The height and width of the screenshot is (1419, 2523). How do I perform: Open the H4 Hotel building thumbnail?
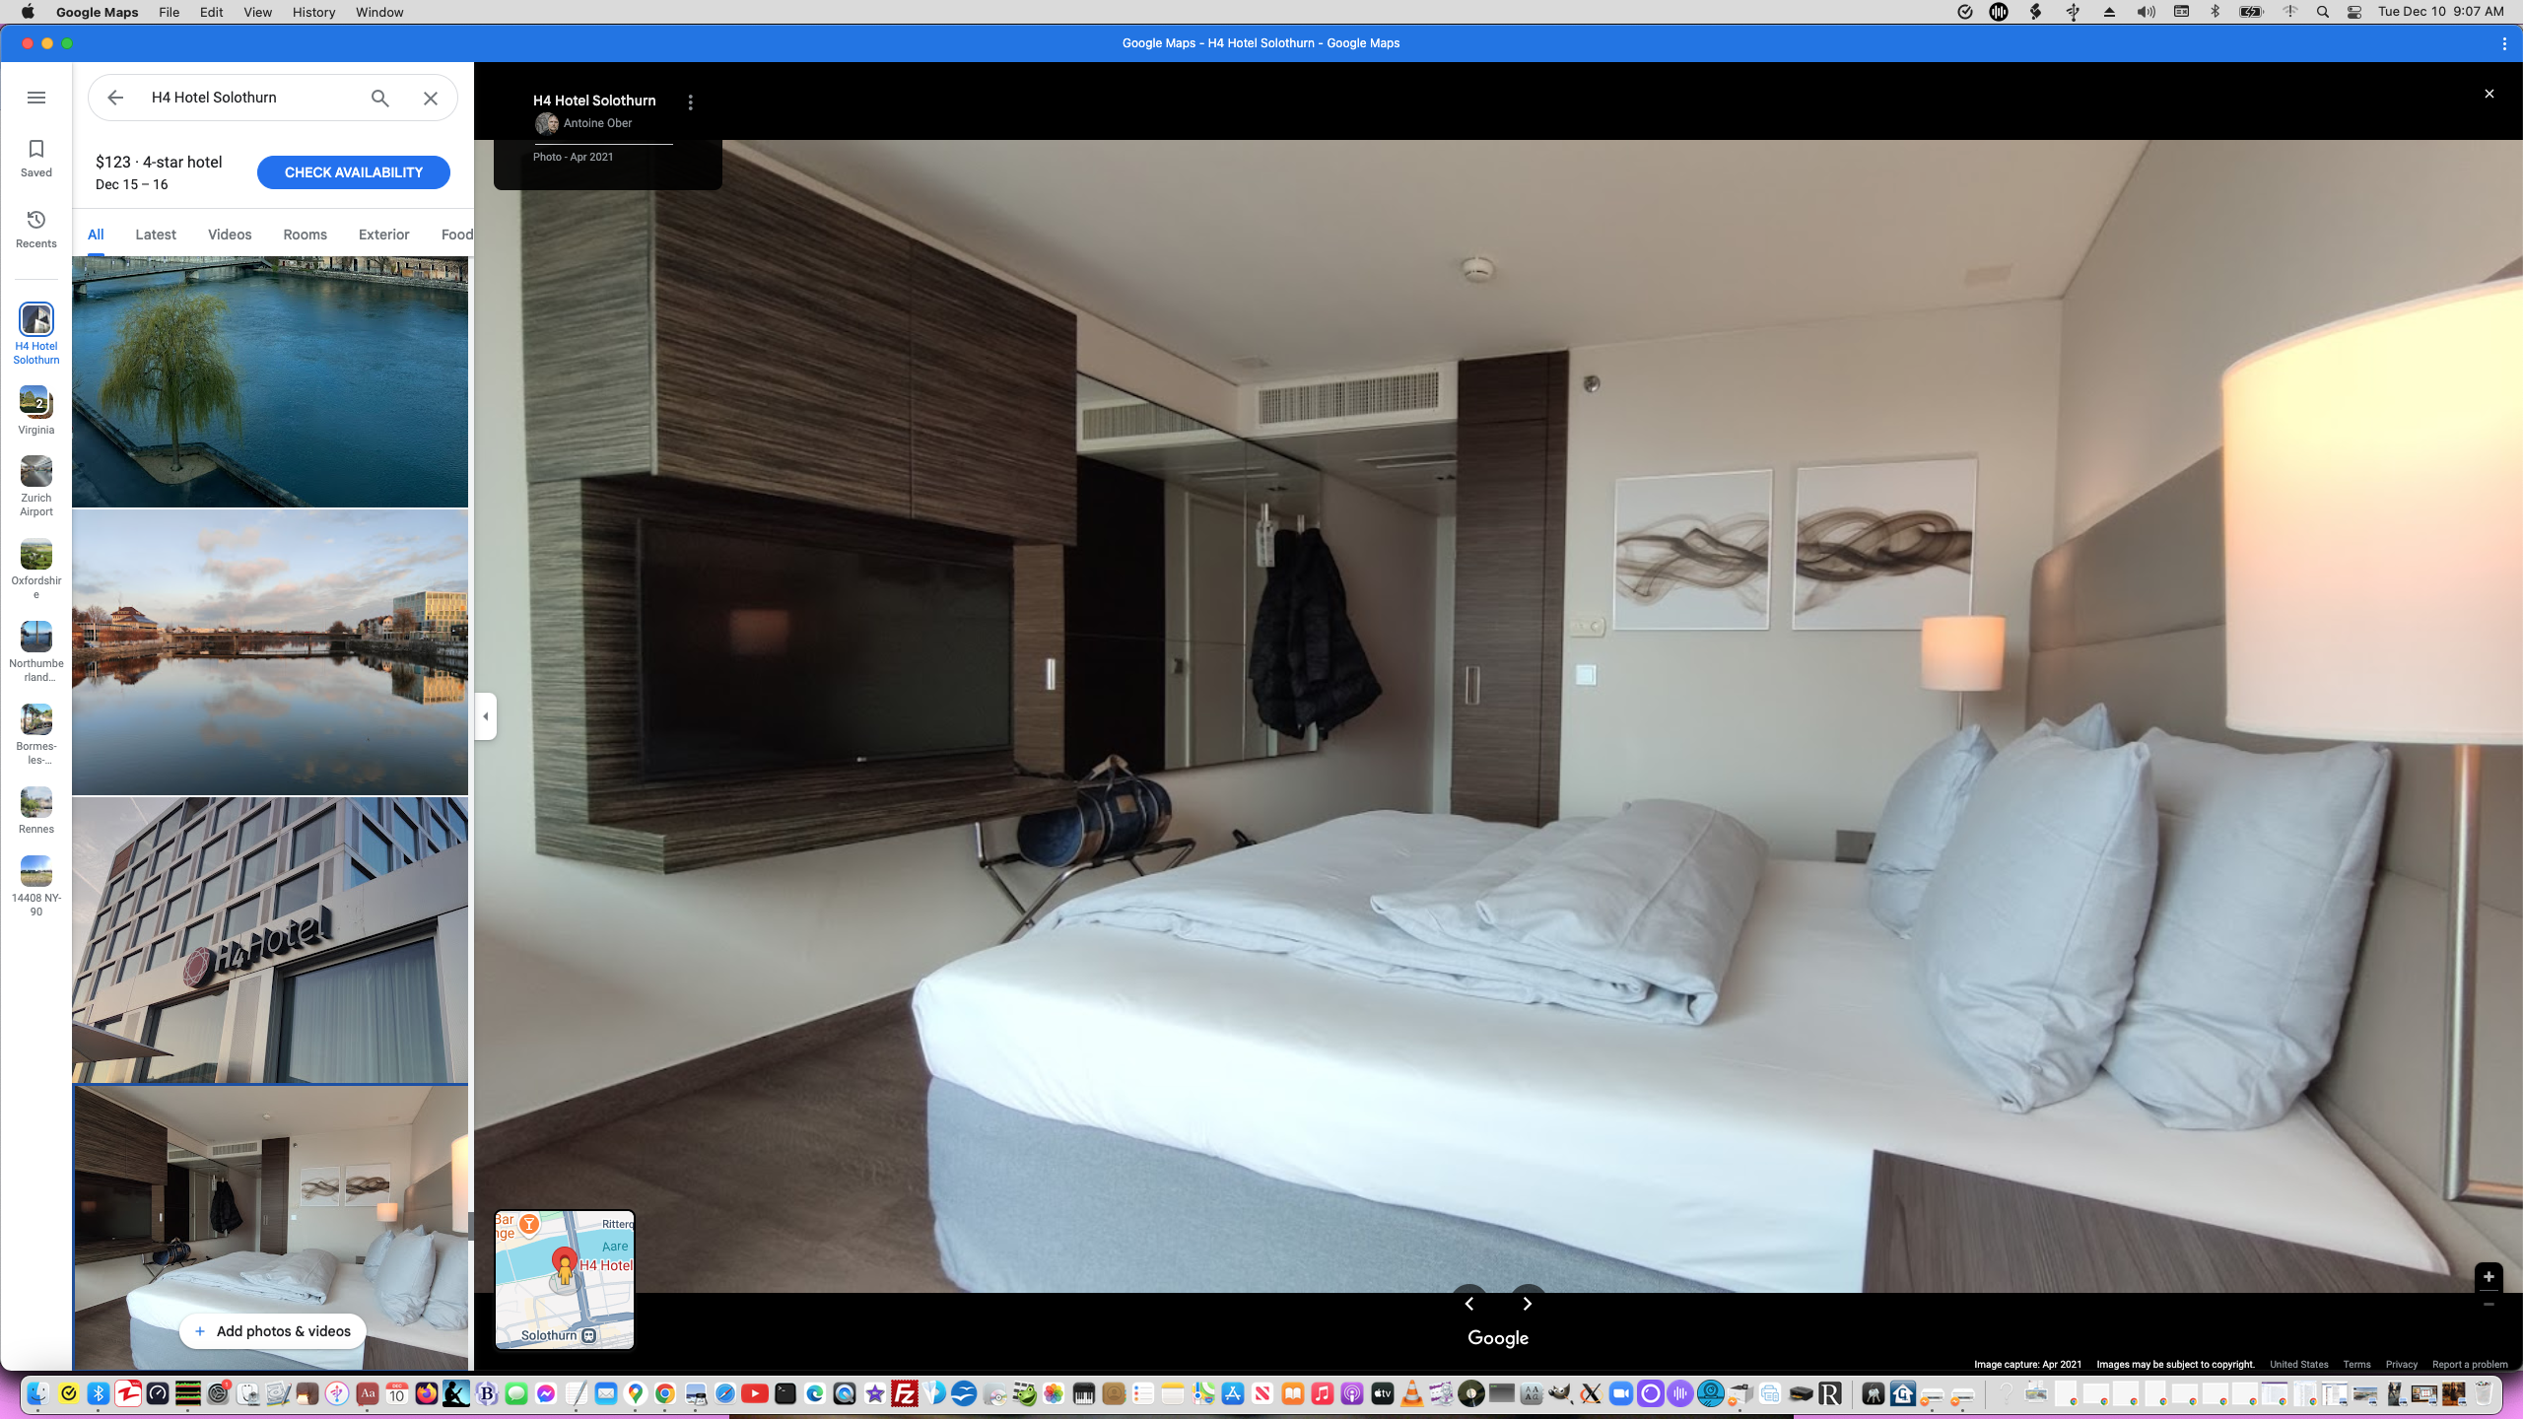coord(270,940)
